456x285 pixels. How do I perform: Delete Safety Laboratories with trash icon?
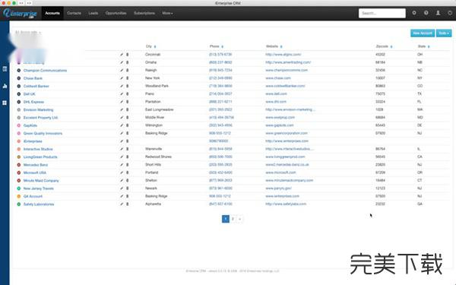click(x=127, y=204)
